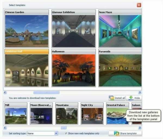
Task: Click the Mill title label
Action: click(x=7, y=105)
